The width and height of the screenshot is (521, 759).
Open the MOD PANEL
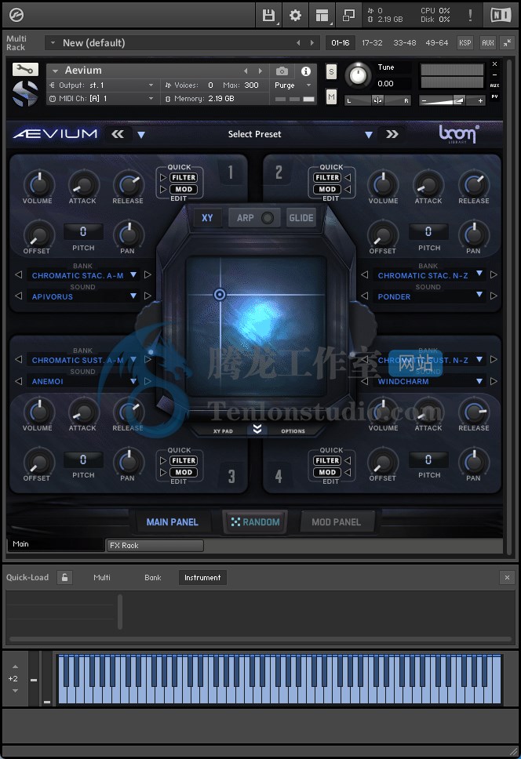point(336,522)
